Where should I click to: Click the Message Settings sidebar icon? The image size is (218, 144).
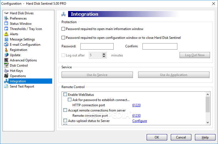[6, 39]
